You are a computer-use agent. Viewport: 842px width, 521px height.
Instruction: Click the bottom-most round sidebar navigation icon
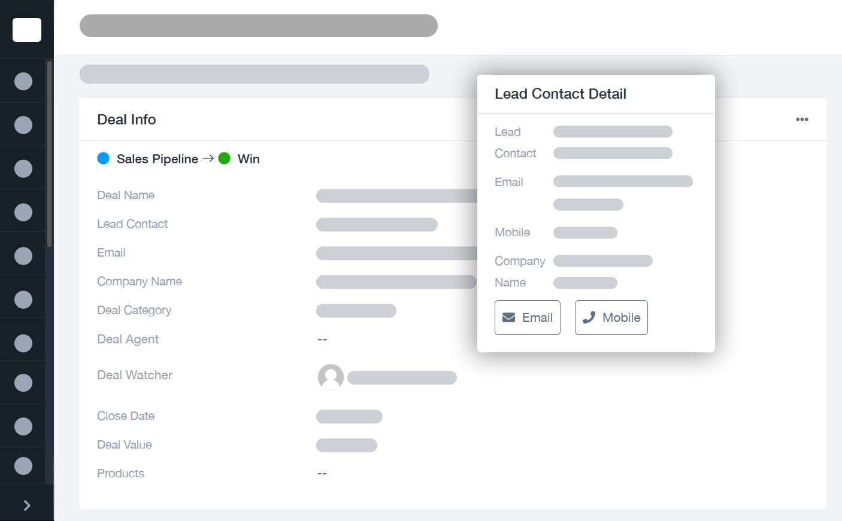(x=23, y=465)
